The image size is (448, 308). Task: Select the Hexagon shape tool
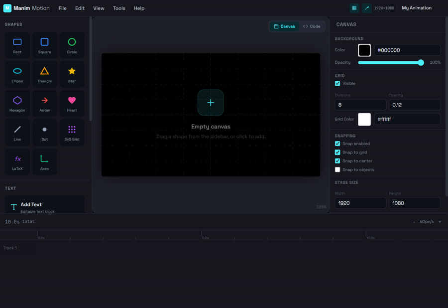click(17, 104)
